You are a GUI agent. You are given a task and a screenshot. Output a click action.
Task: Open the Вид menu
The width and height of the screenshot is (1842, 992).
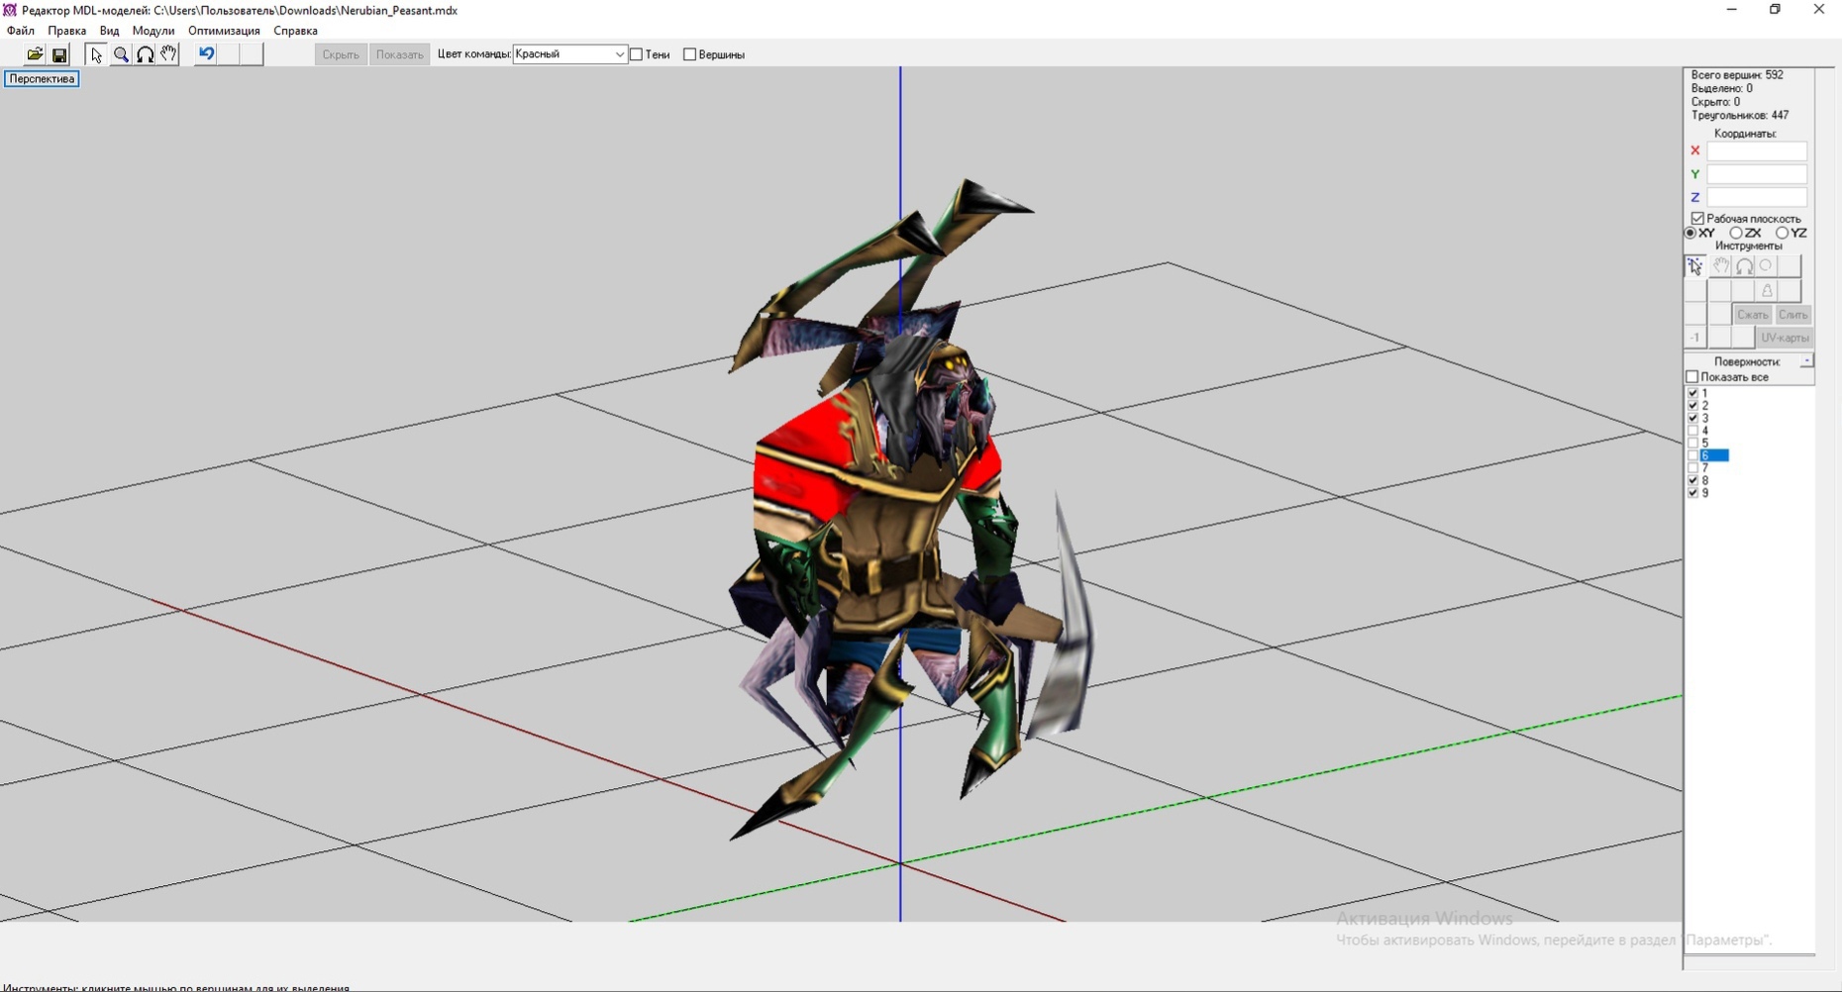coord(109,31)
